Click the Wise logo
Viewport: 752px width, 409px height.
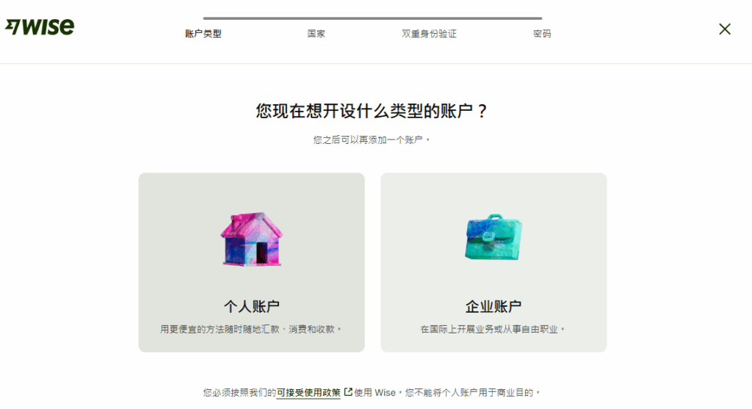point(40,27)
